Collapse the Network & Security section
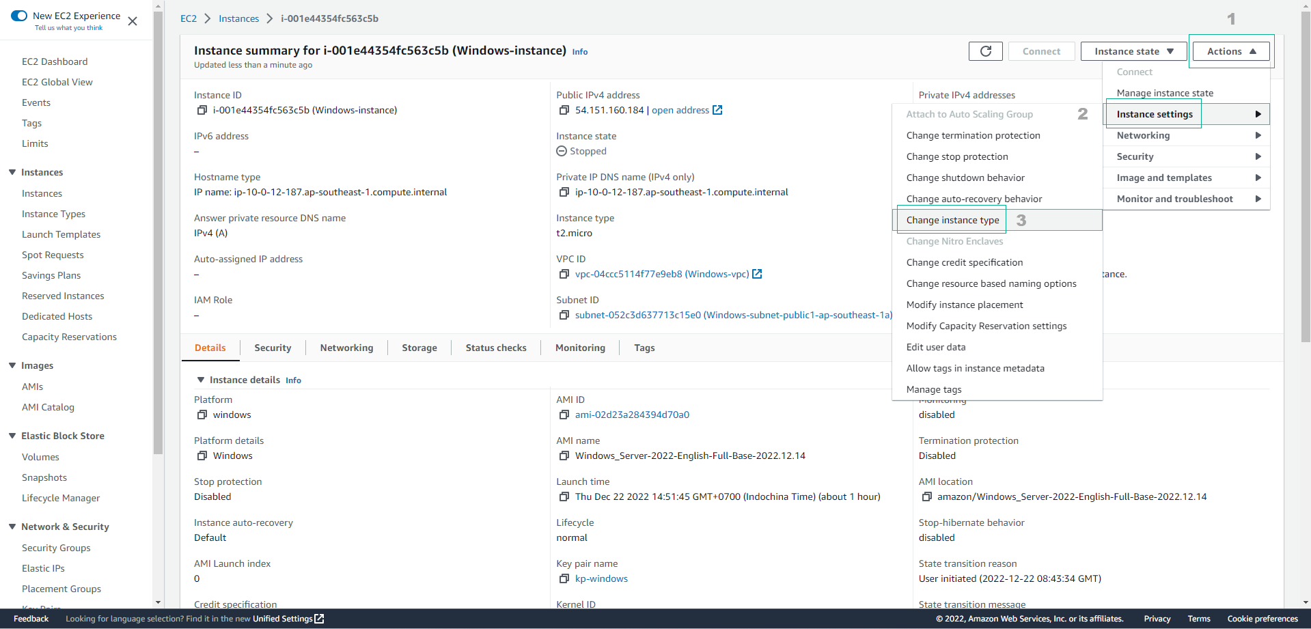Image resolution: width=1311 pixels, height=629 pixels. [12, 527]
